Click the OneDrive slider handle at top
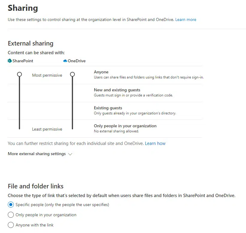This screenshot has width=246, height=233. [72, 74]
